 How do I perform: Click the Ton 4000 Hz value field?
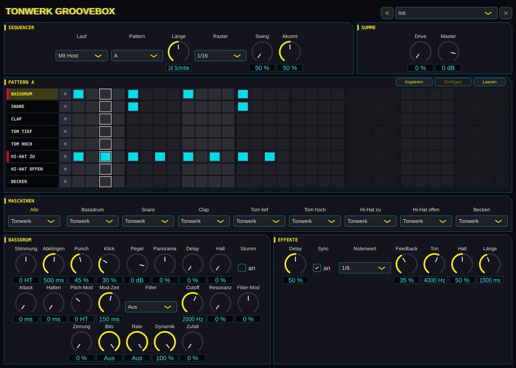click(434, 280)
